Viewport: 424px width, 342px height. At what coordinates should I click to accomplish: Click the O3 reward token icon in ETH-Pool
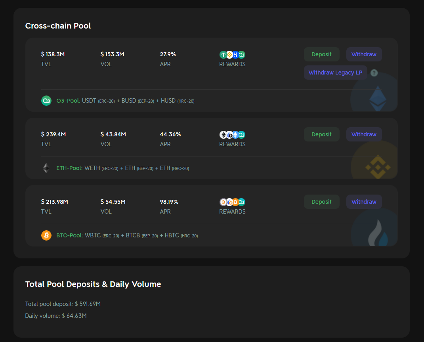click(x=242, y=135)
